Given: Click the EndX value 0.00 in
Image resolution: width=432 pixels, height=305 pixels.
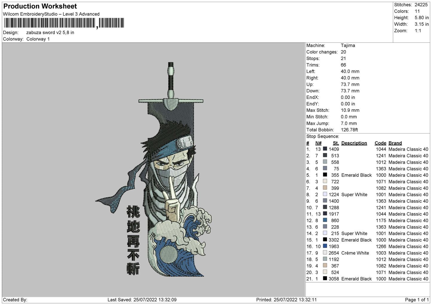Looking at the screenshot, I should point(348,97).
